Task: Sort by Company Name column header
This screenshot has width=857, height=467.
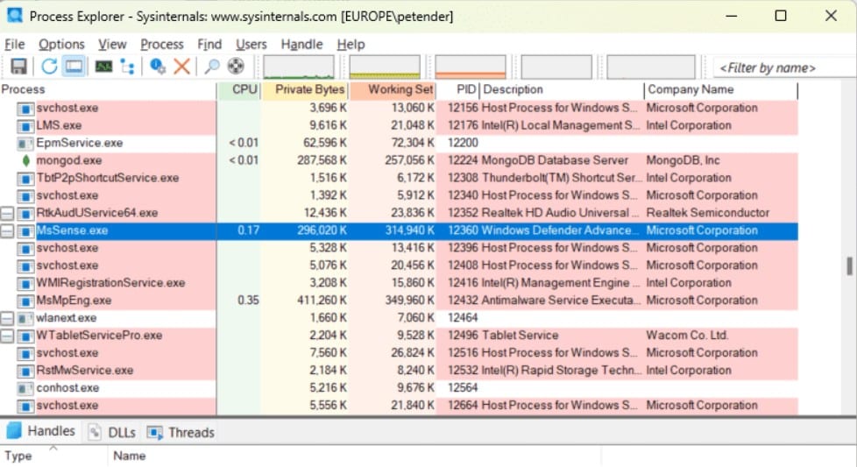Action: [721, 89]
